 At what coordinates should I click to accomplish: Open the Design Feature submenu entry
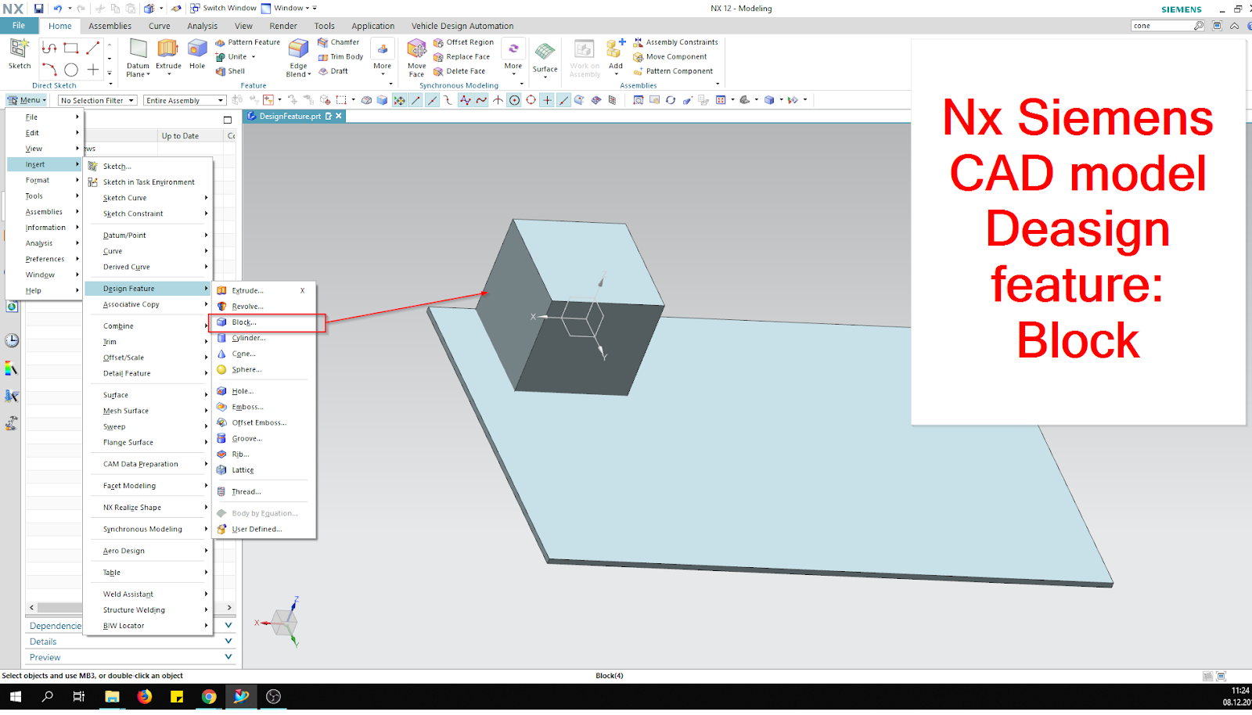[x=148, y=289]
